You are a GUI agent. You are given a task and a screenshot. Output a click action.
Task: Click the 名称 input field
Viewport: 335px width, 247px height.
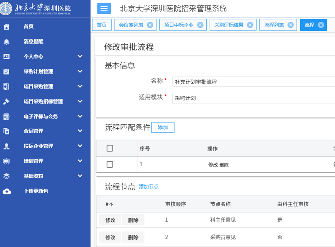tap(253, 82)
